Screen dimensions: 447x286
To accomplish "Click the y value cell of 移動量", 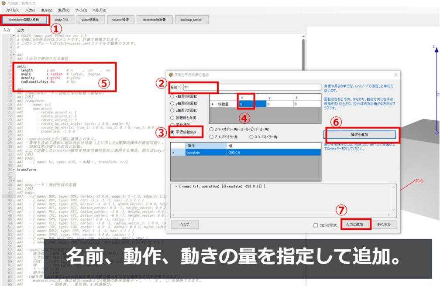I will point(280,104).
